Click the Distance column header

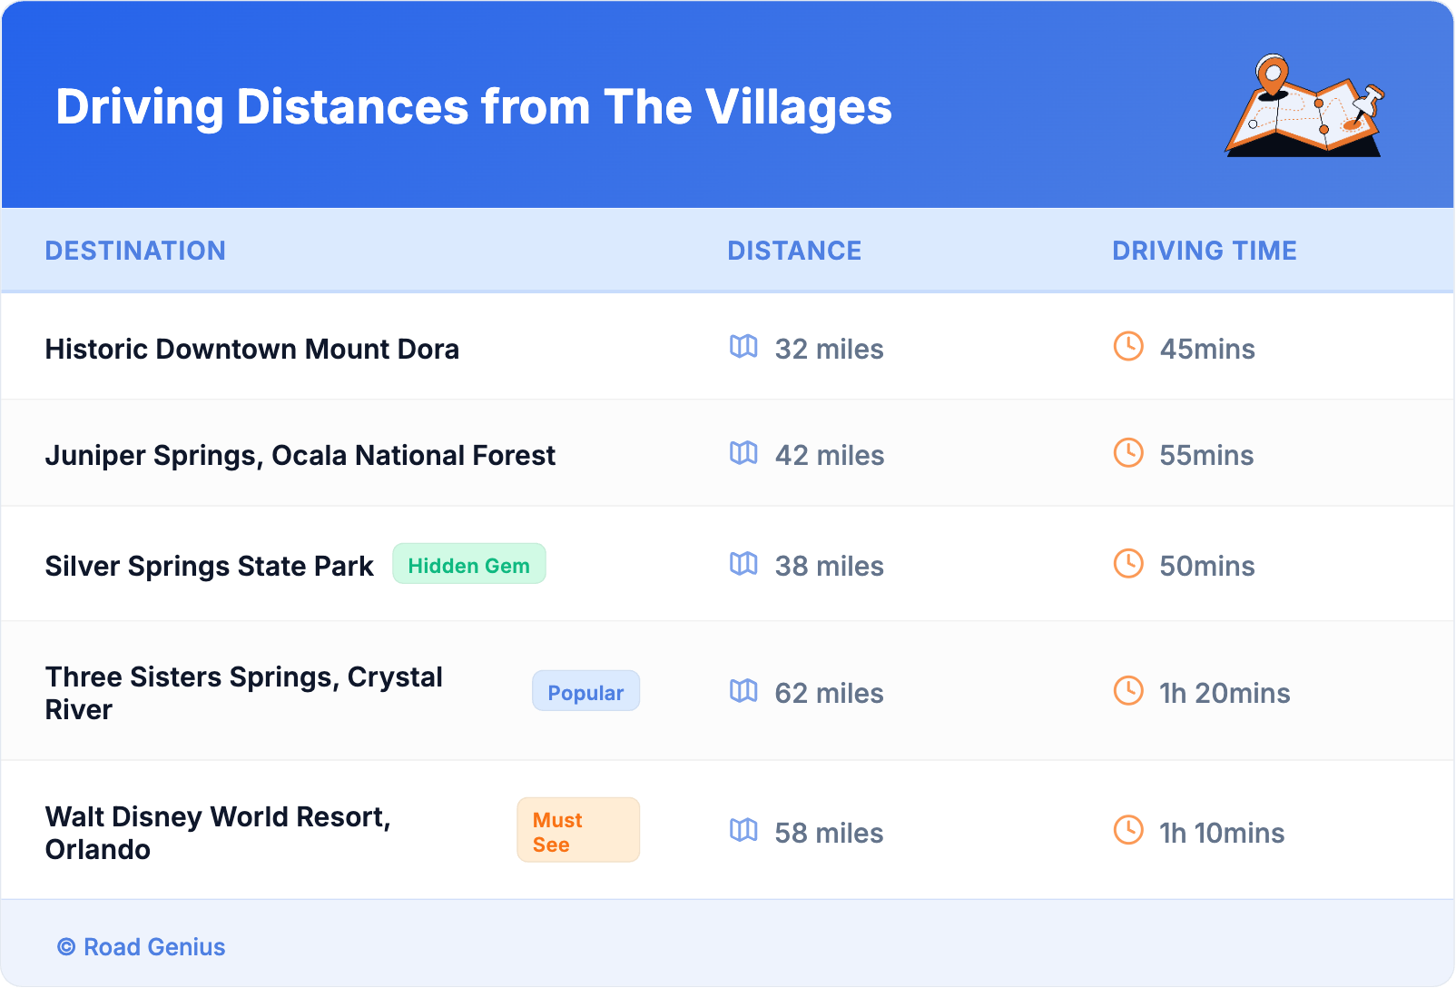(794, 251)
